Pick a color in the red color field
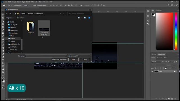This screenshot has width=180, height=101. coord(164,31)
